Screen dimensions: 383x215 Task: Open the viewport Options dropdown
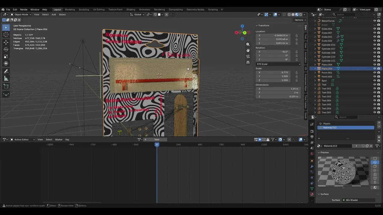click(x=300, y=20)
